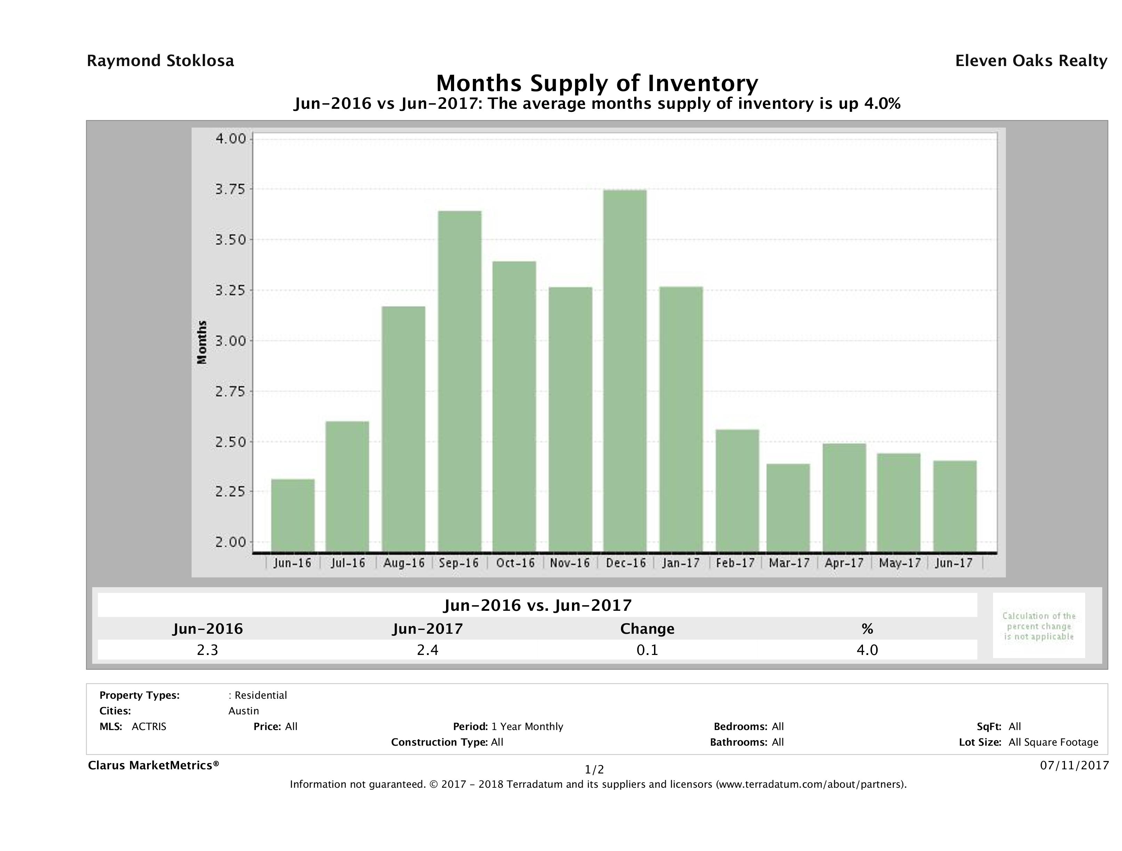The width and height of the screenshot is (1122, 851).
Task: Click the Jan-17 x-axis label
Action: click(x=681, y=563)
